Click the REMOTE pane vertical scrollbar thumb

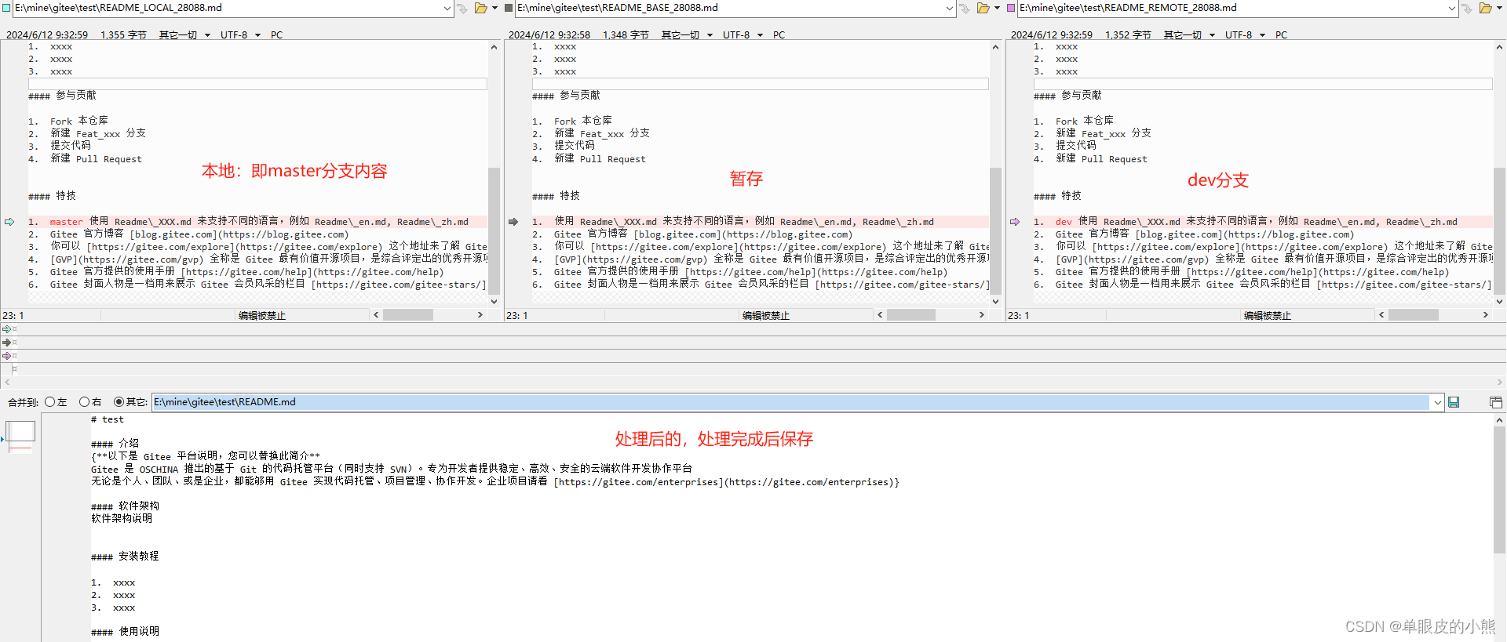[x=1499, y=230]
